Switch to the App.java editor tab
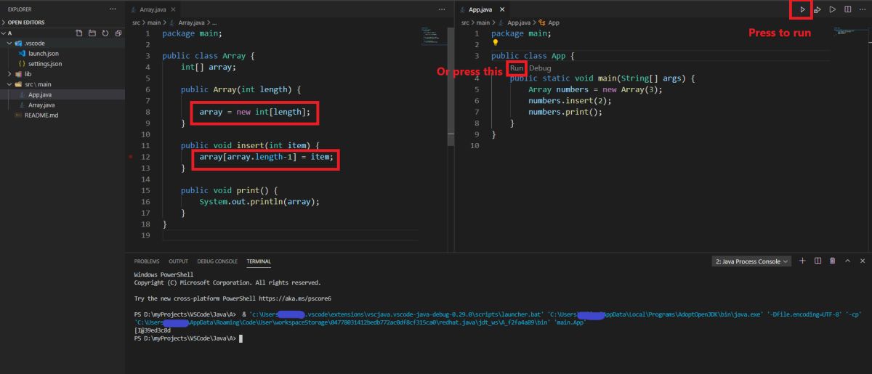This screenshot has height=374, width=872. tap(480, 9)
